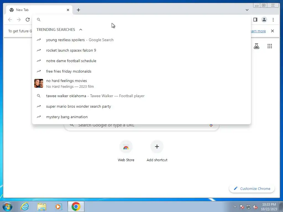Open the Customize Chrome button
Screen dimensions: 283x212
pyautogui.click(x=252, y=189)
